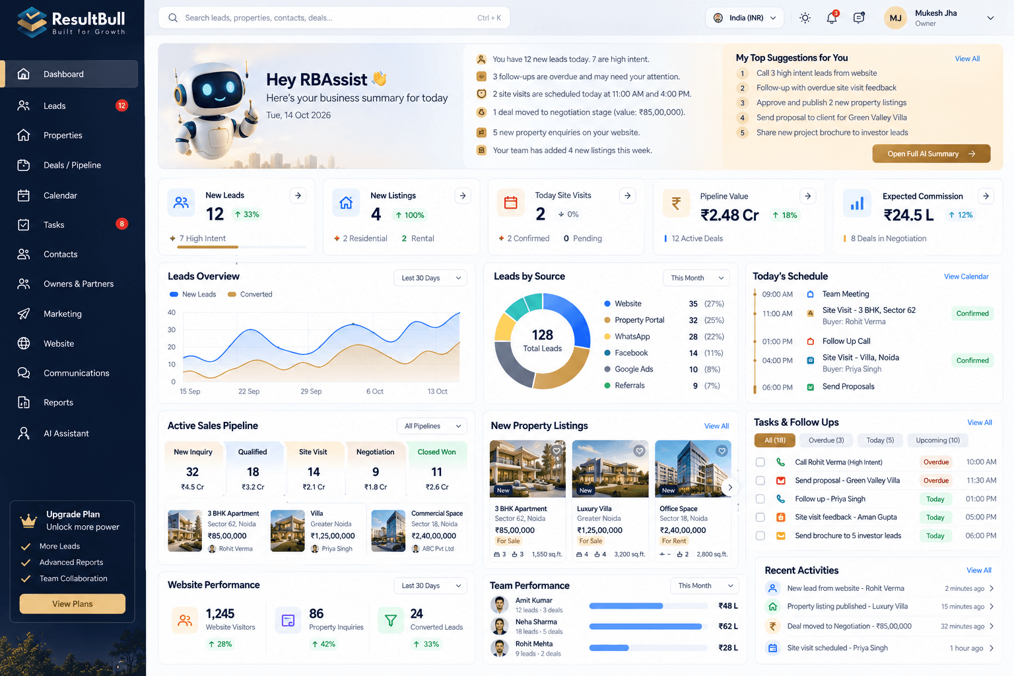Click Mukesh Jha's MJ avatar
1014x676 pixels.
(896, 18)
